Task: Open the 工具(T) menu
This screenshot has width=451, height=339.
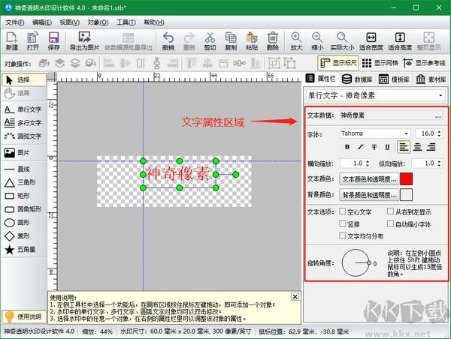Action: (126, 22)
